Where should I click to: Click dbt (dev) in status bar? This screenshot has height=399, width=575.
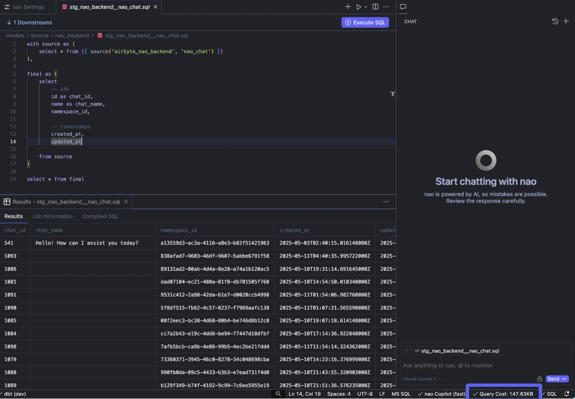[x=14, y=394]
